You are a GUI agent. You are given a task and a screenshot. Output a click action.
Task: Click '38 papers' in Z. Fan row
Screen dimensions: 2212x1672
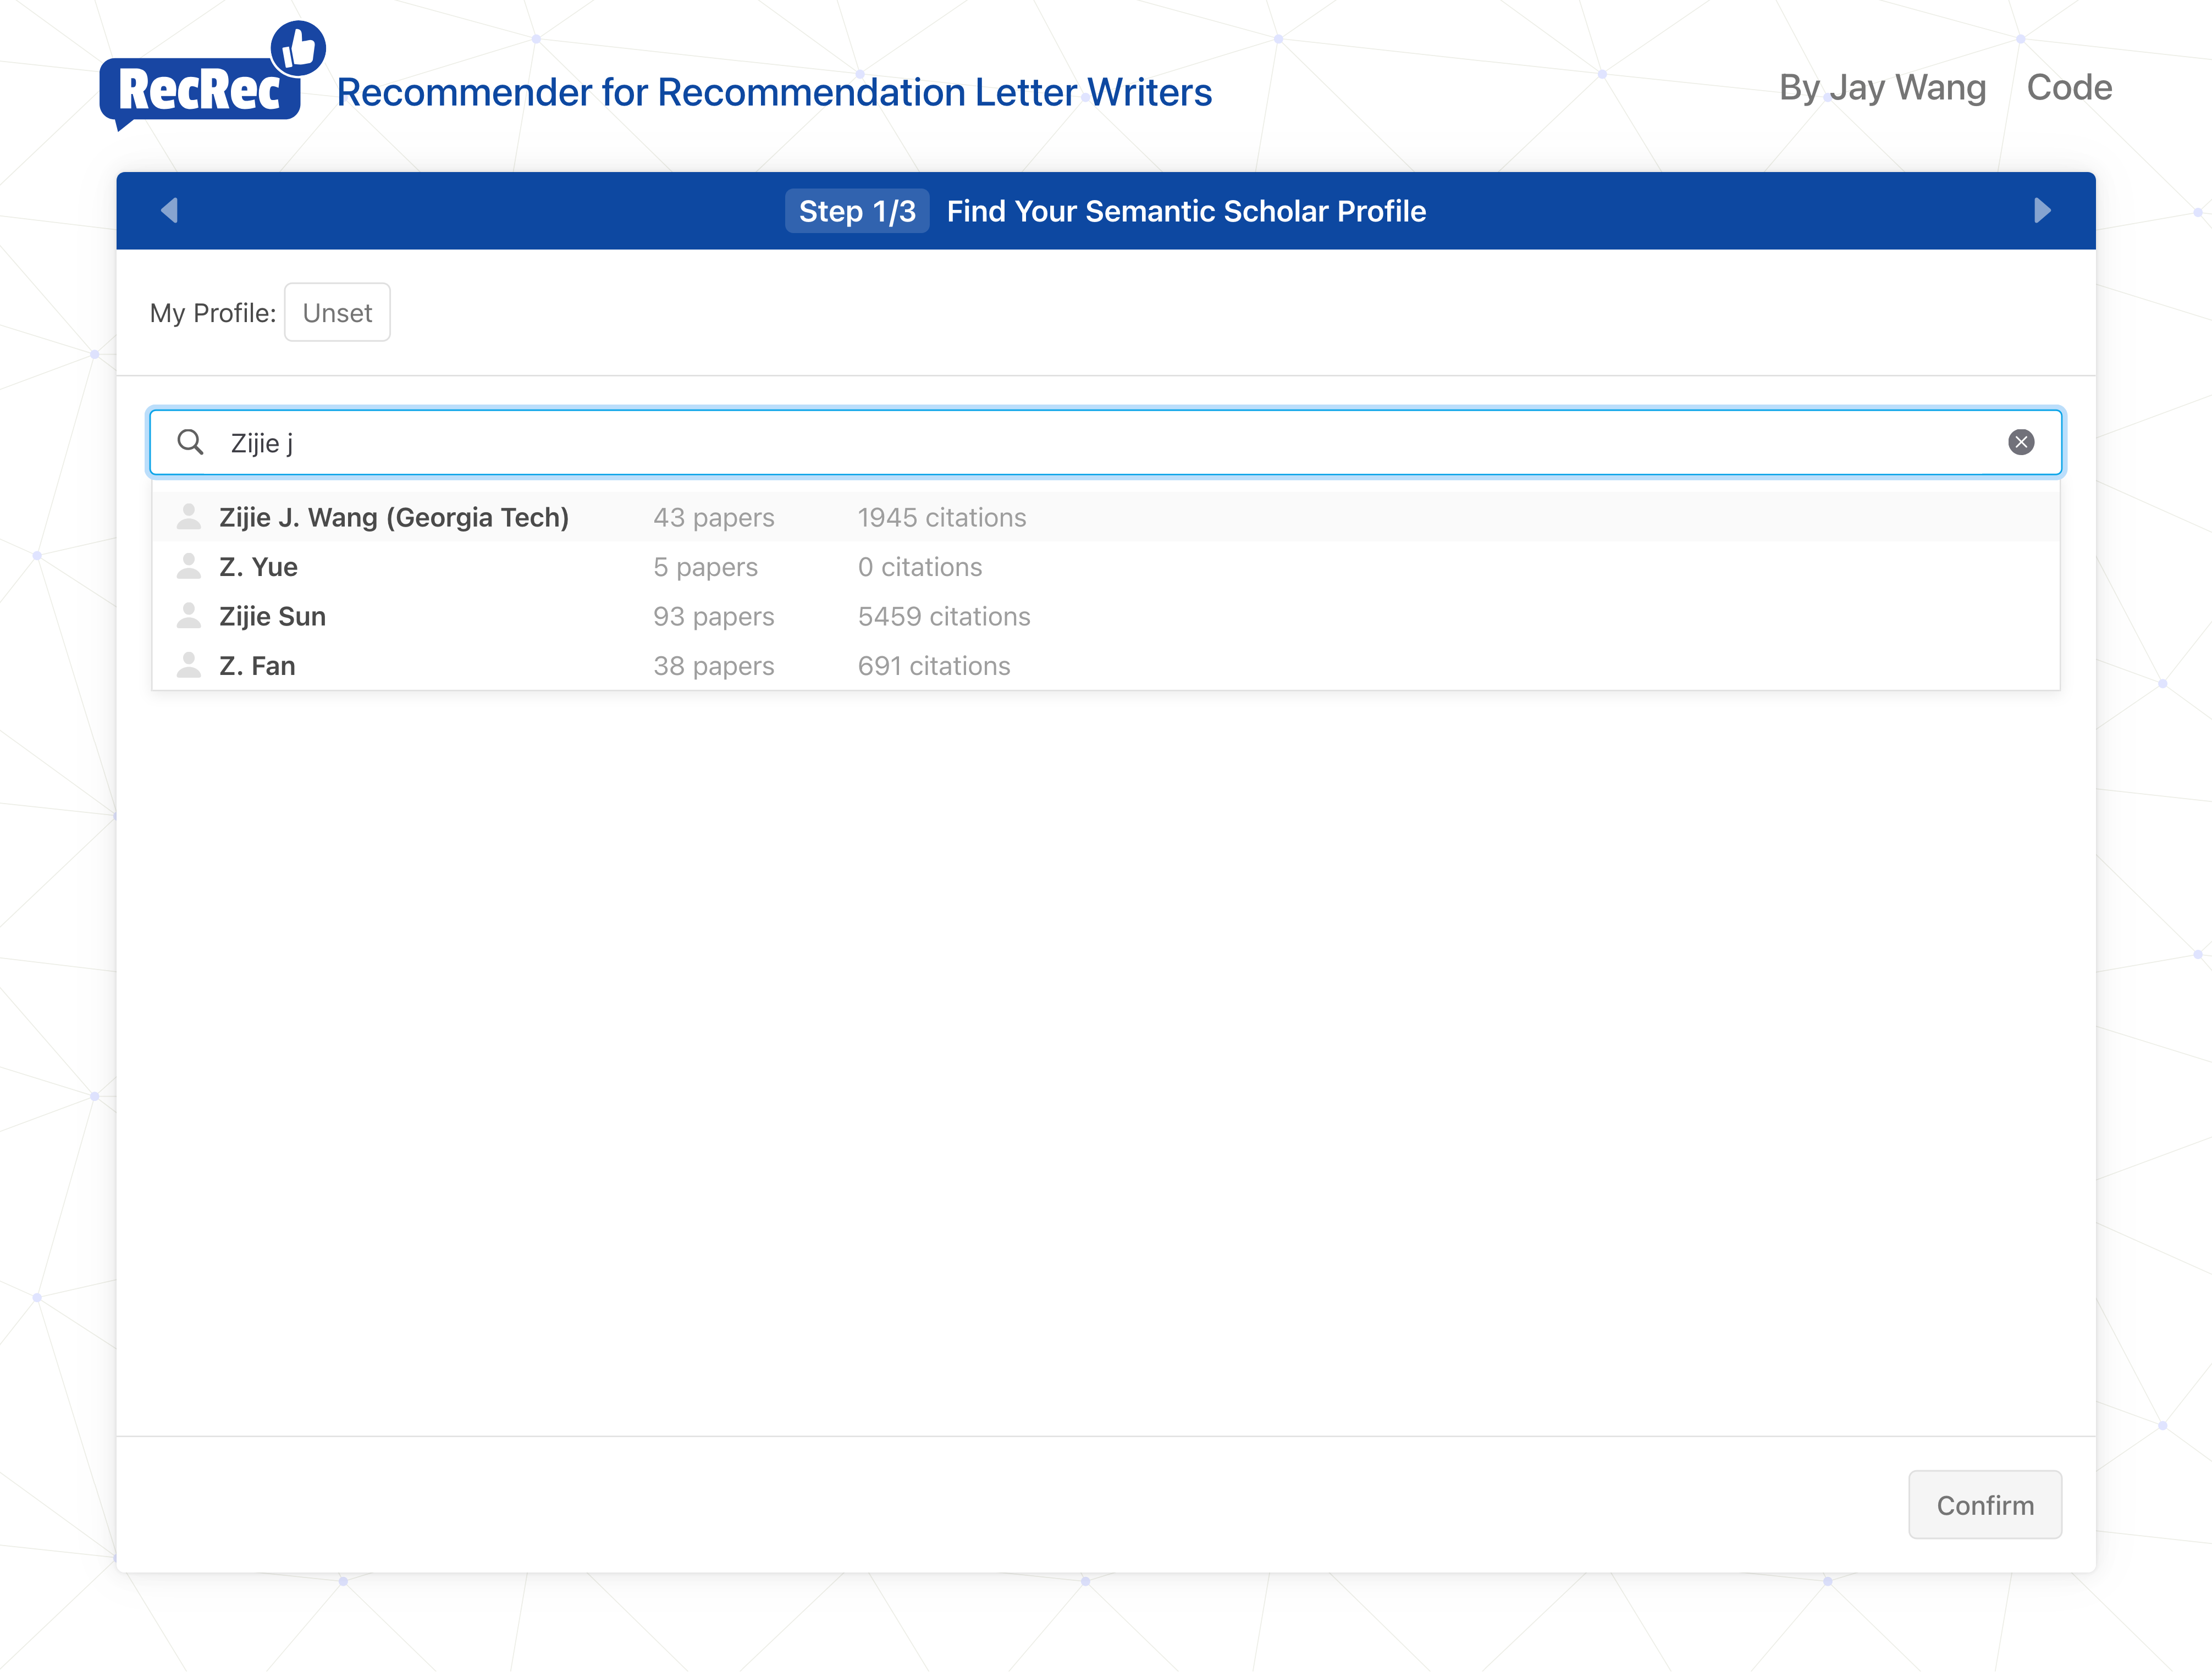tap(714, 666)
